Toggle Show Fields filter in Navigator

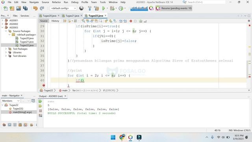coord(9,125)
